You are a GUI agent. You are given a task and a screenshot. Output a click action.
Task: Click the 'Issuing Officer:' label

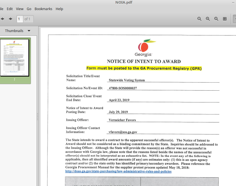click(x=77, y=120)
